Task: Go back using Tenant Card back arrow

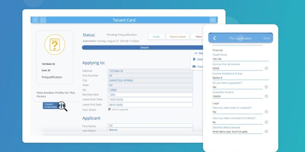Action: click(x=35, y=20)
